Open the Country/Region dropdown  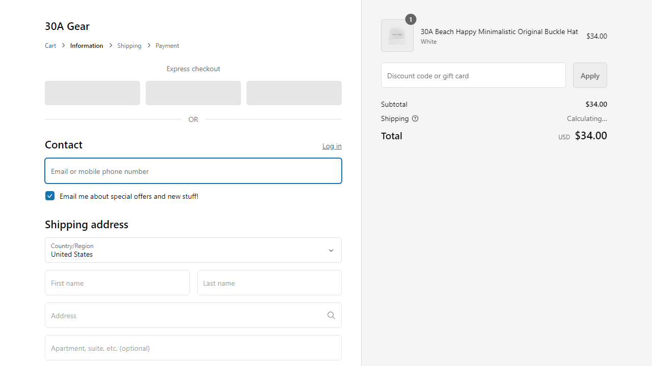[193, 250]
